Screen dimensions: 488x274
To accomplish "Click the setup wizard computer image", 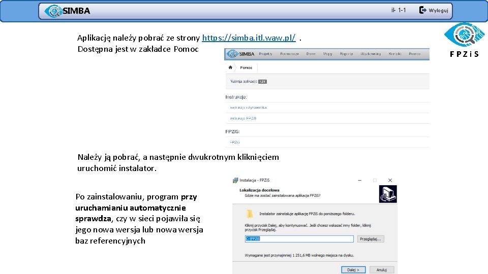I will pyautogui.click(x=388, y=194).
